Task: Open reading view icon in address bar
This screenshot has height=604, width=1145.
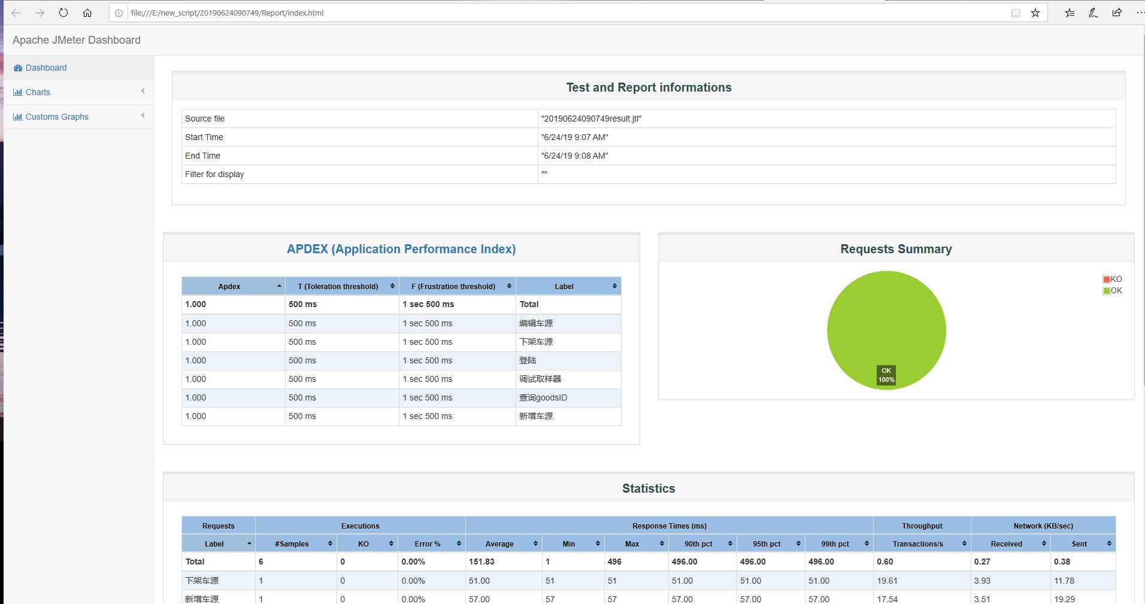Action: click(1016, 13)
